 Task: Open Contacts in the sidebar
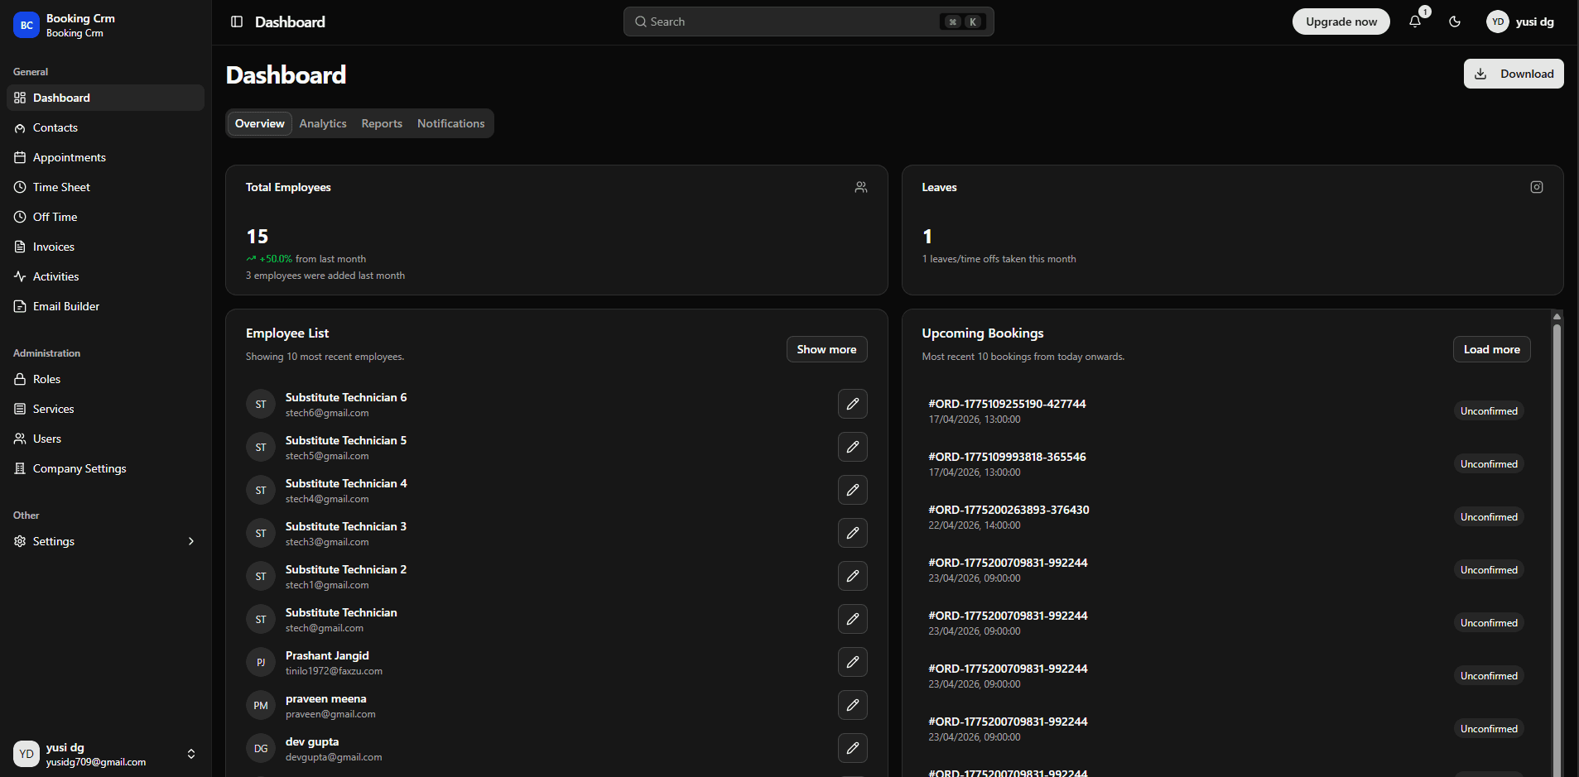point(105,127)
